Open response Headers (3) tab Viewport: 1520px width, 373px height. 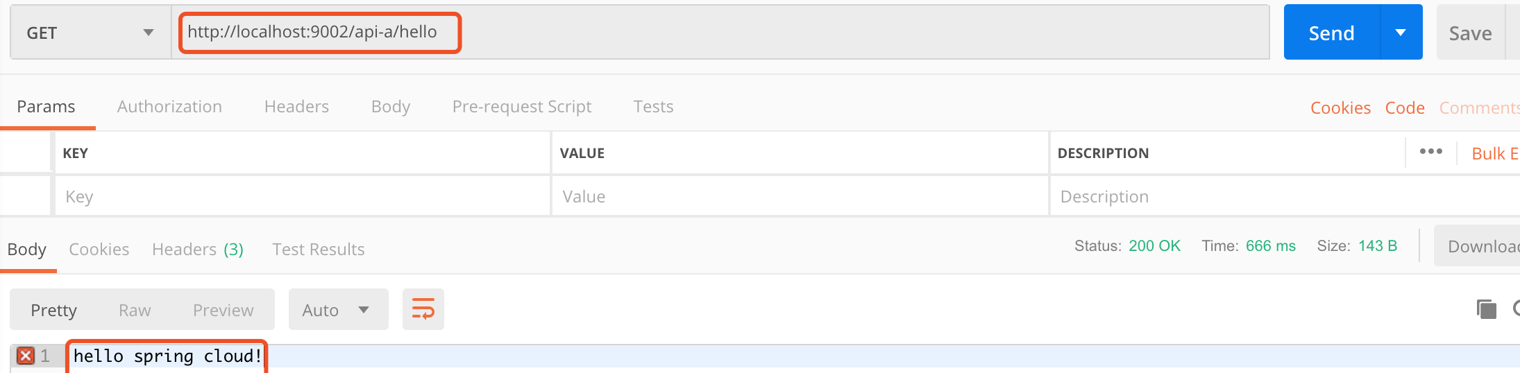click(197, 250)
